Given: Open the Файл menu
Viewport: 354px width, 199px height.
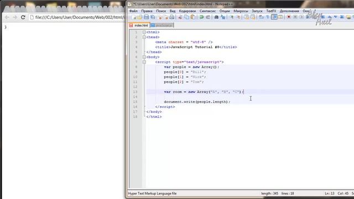Looking at the screenshot, I should [133, 11].
